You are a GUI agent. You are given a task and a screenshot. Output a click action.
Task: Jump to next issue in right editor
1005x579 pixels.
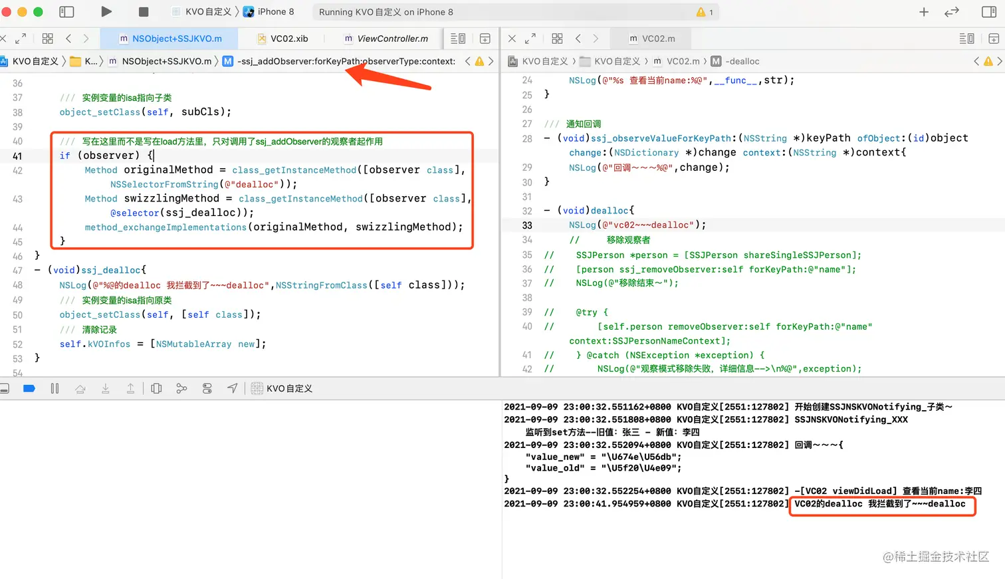tap(1000, 61)
